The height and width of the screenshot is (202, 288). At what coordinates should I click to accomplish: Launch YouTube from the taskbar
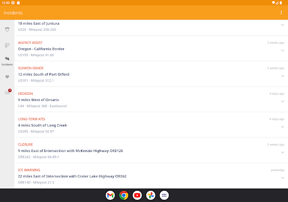coord(137,195)
